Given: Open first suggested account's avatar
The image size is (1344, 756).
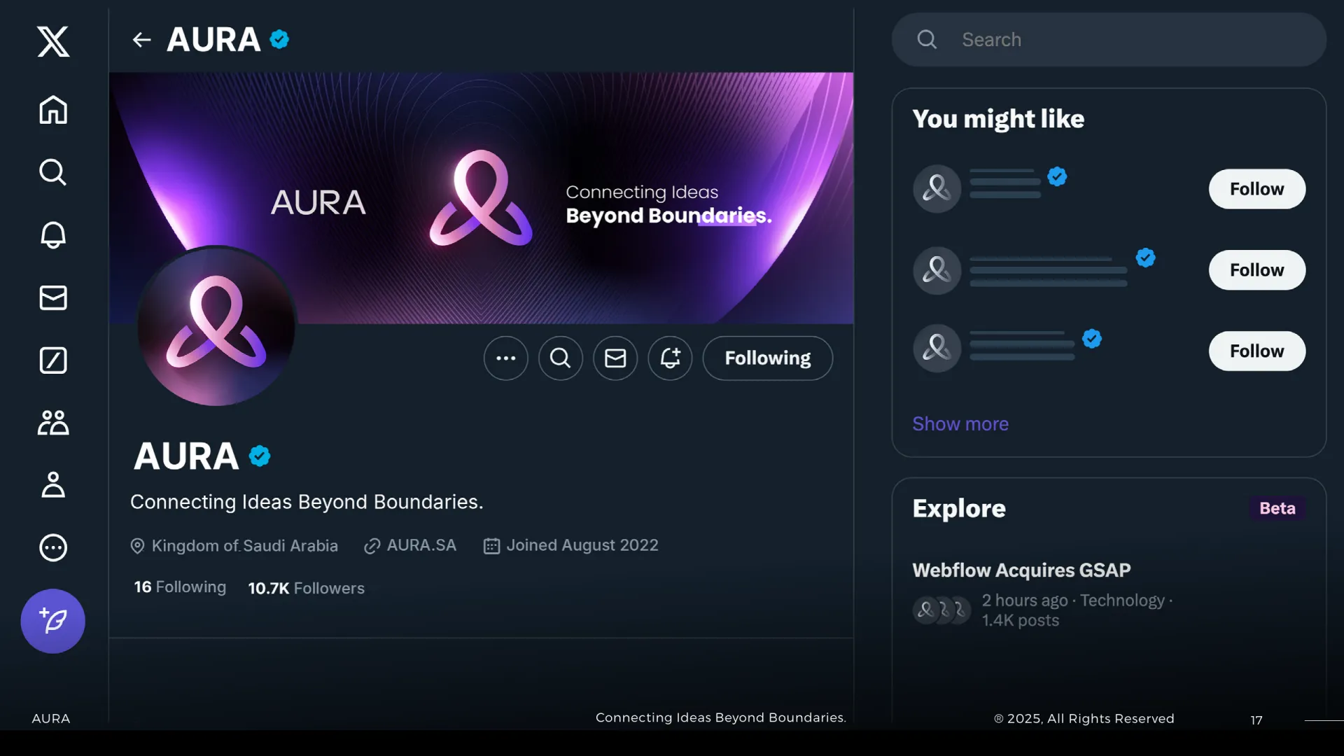Looking at the screenshot, I should point(937,189).
